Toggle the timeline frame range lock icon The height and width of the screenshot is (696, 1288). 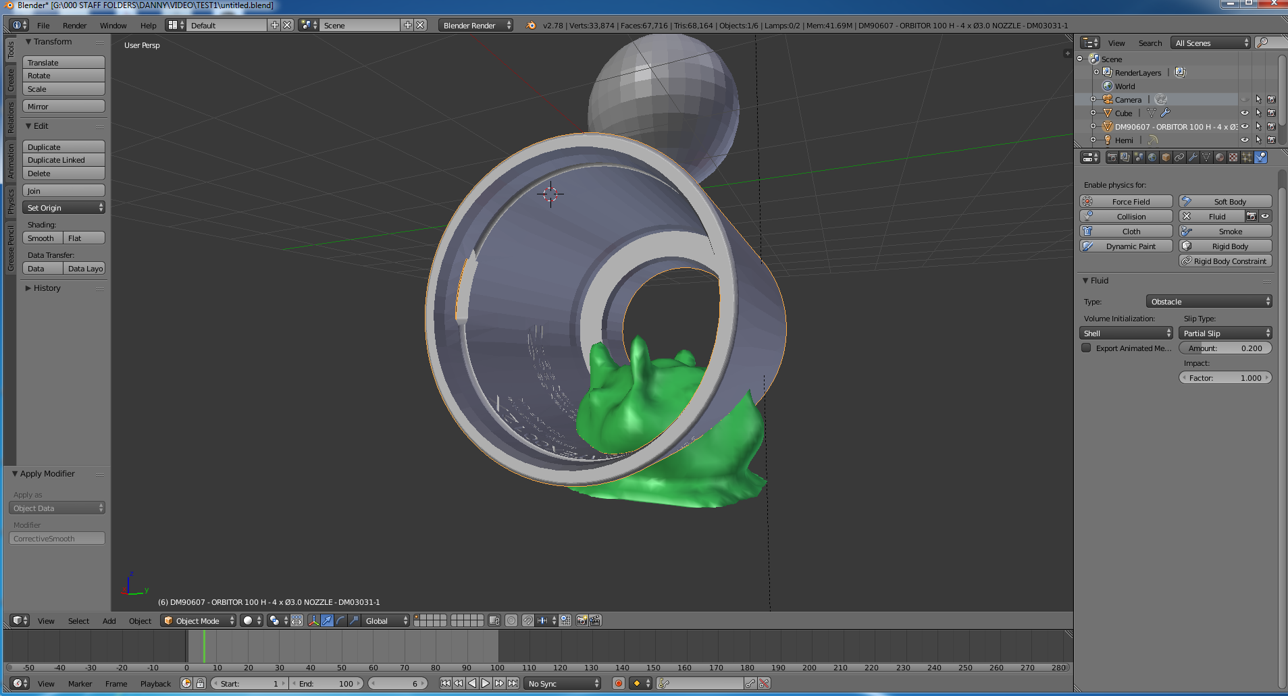(200, 683)
